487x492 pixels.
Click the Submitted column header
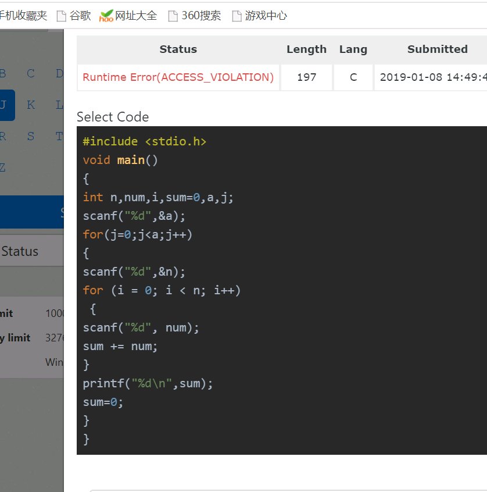click(x=438, y=49)
